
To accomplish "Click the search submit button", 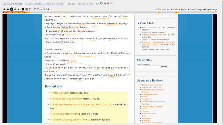I will (x=164, y=67).
